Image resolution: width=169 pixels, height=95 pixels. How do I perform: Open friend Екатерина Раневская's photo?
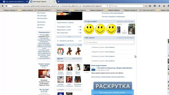coord(78,79)
